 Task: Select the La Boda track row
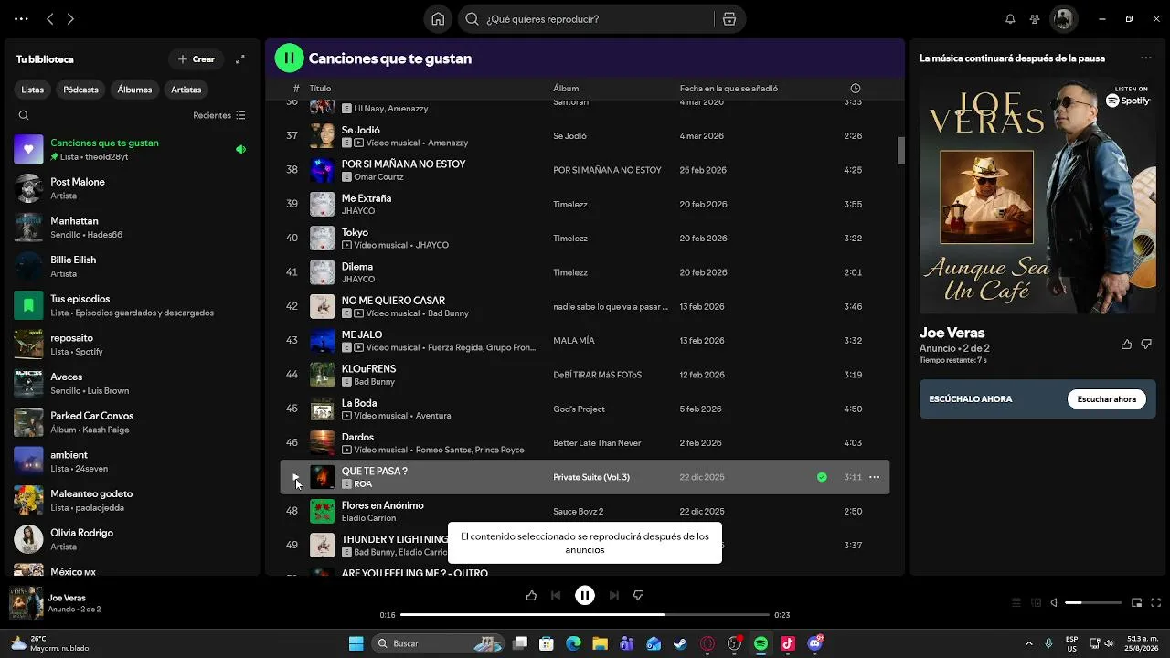(585, 409)
